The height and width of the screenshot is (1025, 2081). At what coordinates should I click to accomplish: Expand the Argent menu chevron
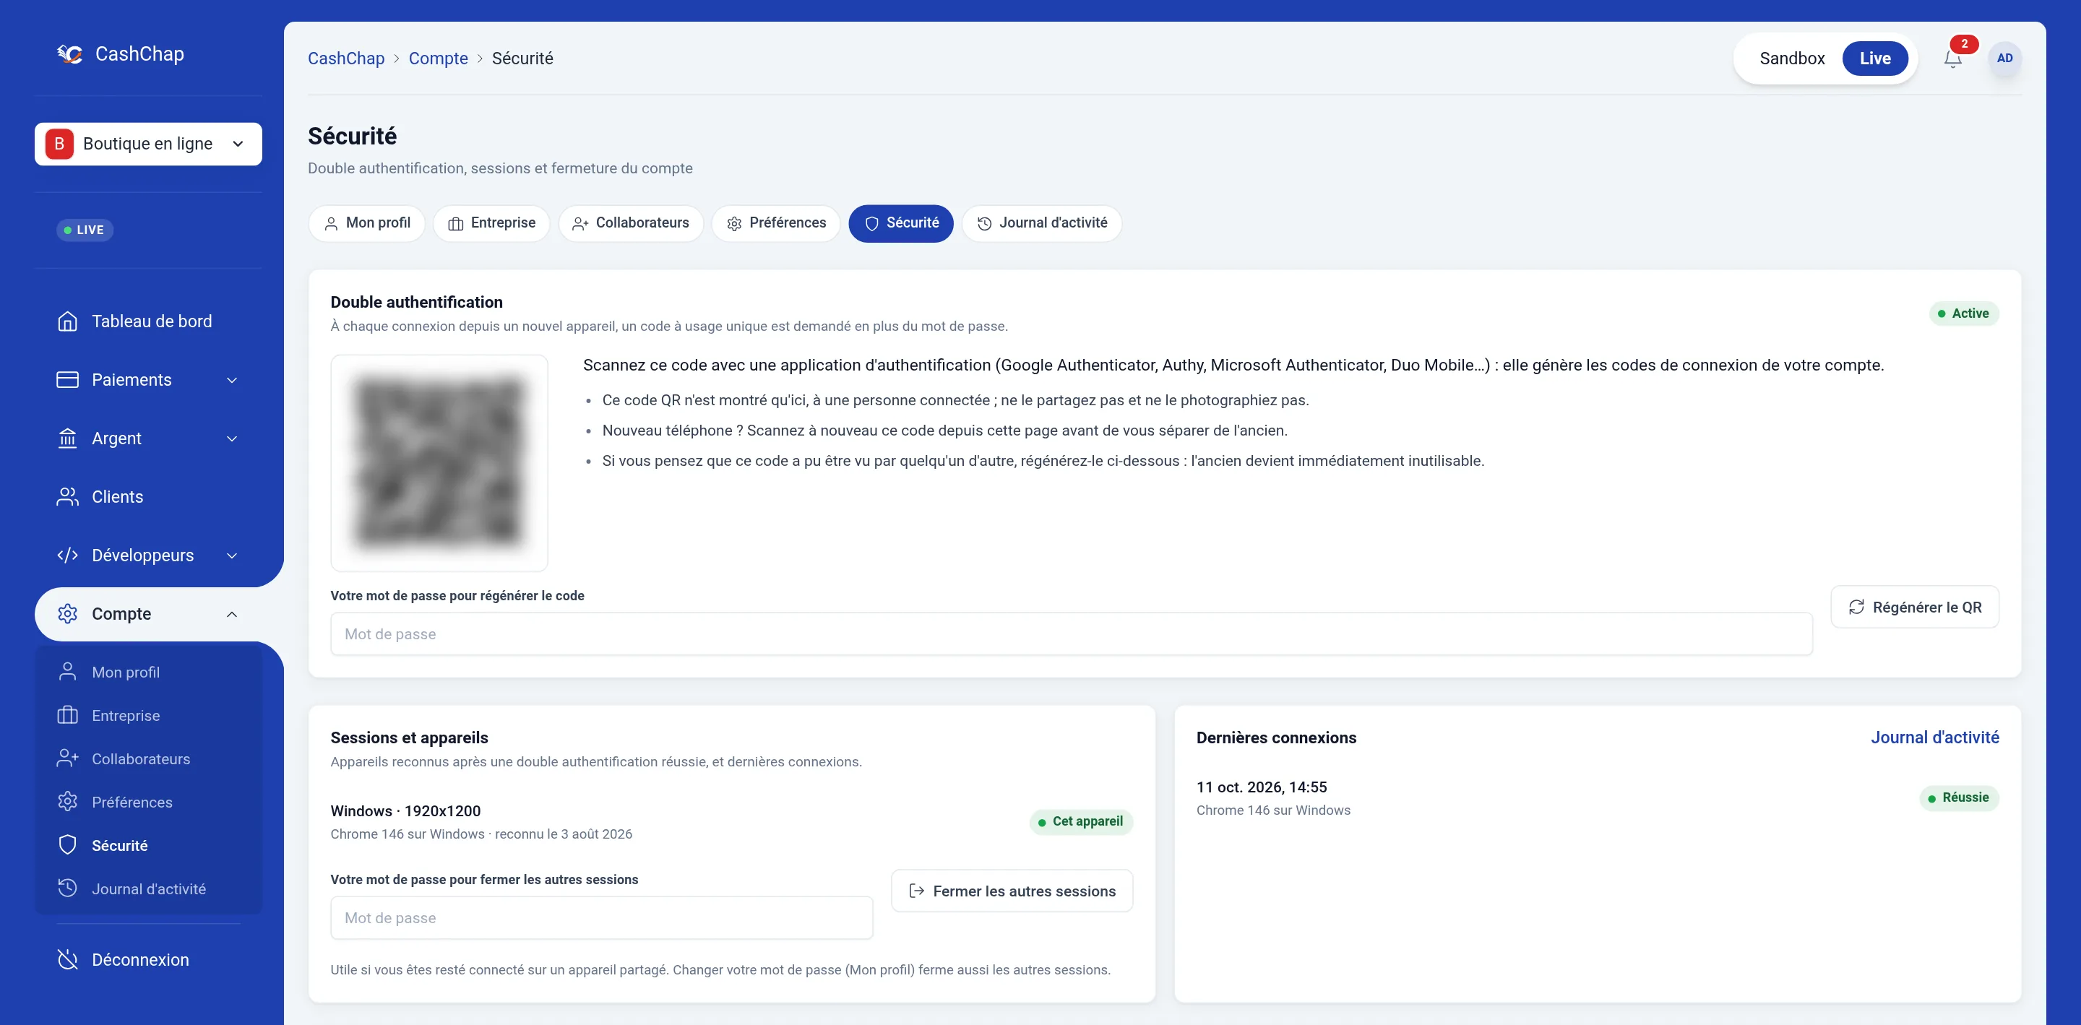232,438
